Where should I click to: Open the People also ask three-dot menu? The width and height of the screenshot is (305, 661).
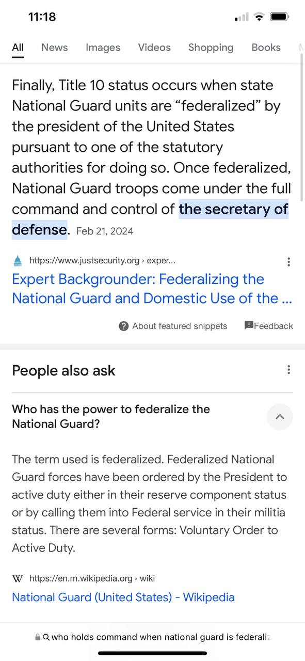(288, 370)
